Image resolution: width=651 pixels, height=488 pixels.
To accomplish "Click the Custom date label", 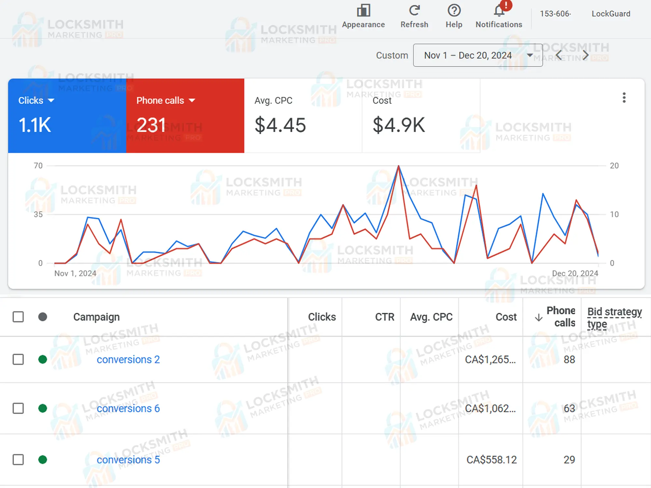I will (x=392, y=55).
